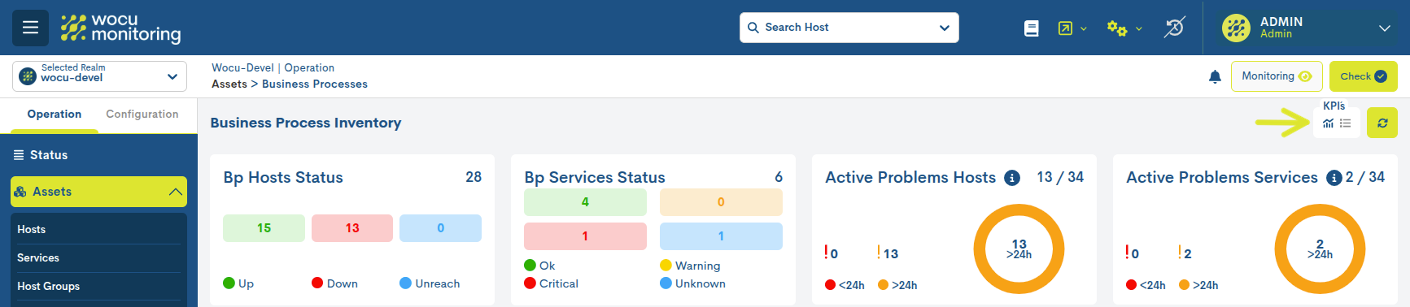1410x307 pixels.
Task: Click the Business Processes breadcrumb
Action: pyautogui.click(x=315, y=84)
